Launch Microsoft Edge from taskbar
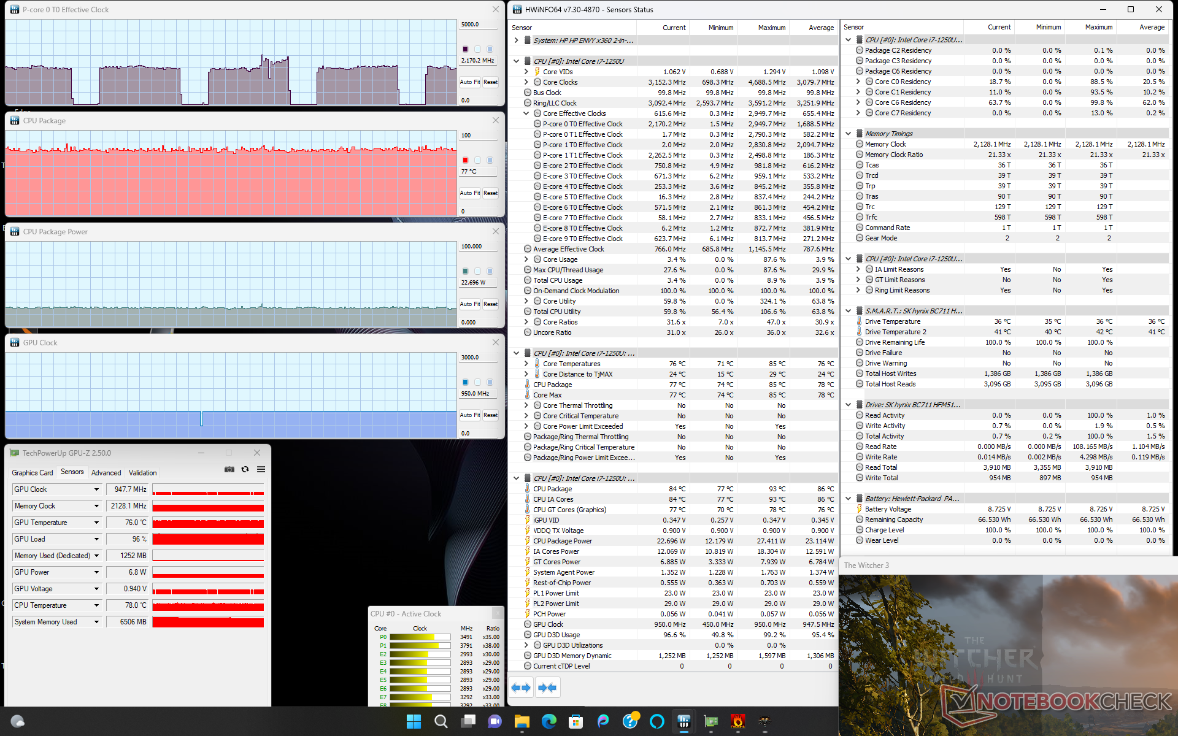Screen dimensions: 1178x736 tap(549, 721)
